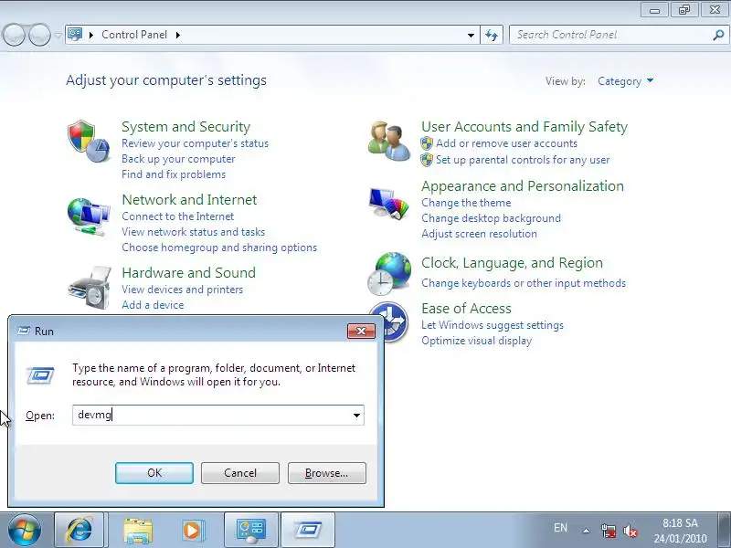The height and width of the screenshot is (548, 731).
Task: Launch Internet Explorer from taskbar
Action: pos(79,530)
